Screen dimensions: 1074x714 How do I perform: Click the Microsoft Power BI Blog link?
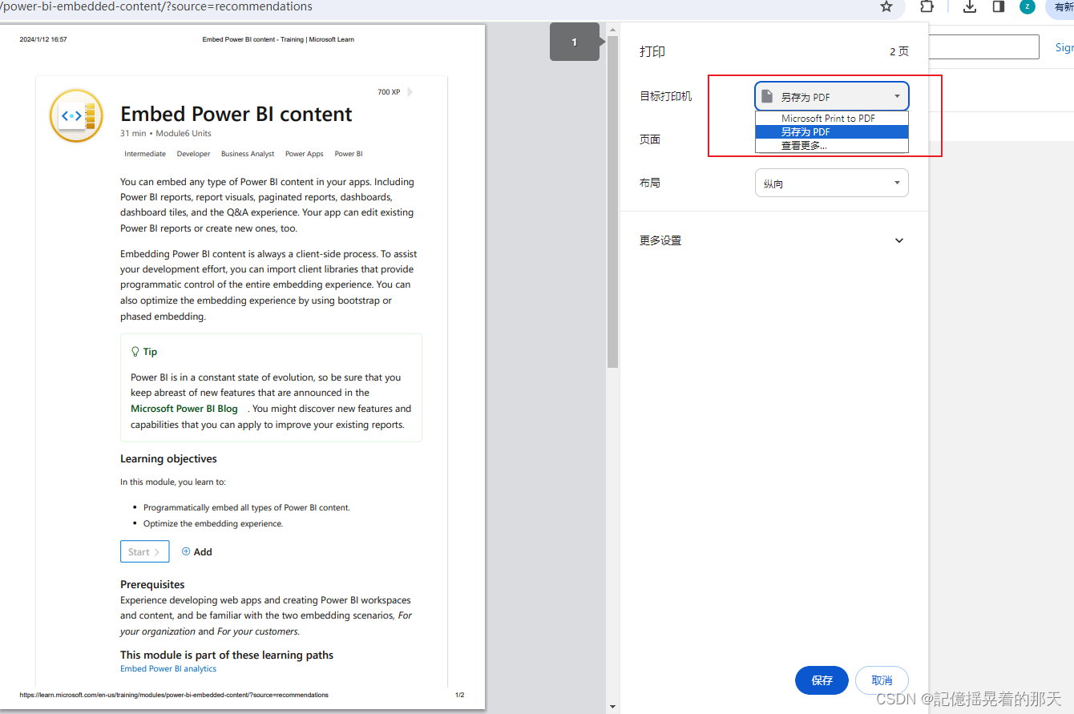coord(184,409)
